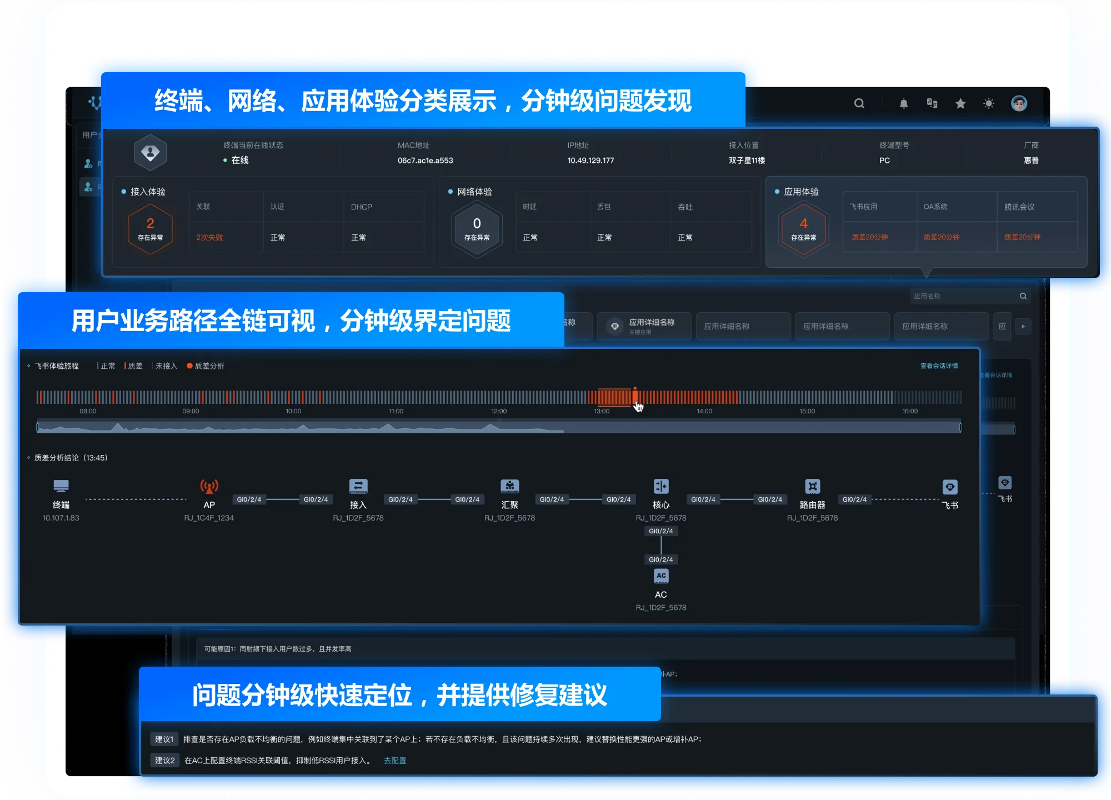The image size is (1111, 800).
Task: Select 腾讯会议 quality cell
Action: [1023, 237]
